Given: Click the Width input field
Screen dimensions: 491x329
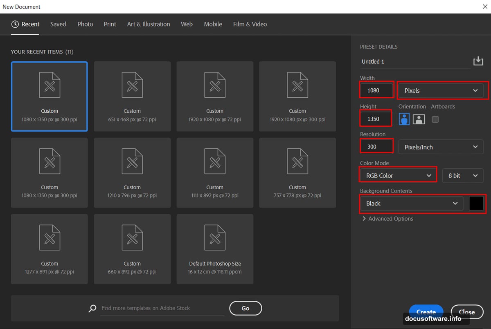Looking at the screenshot, I should 376,90.
